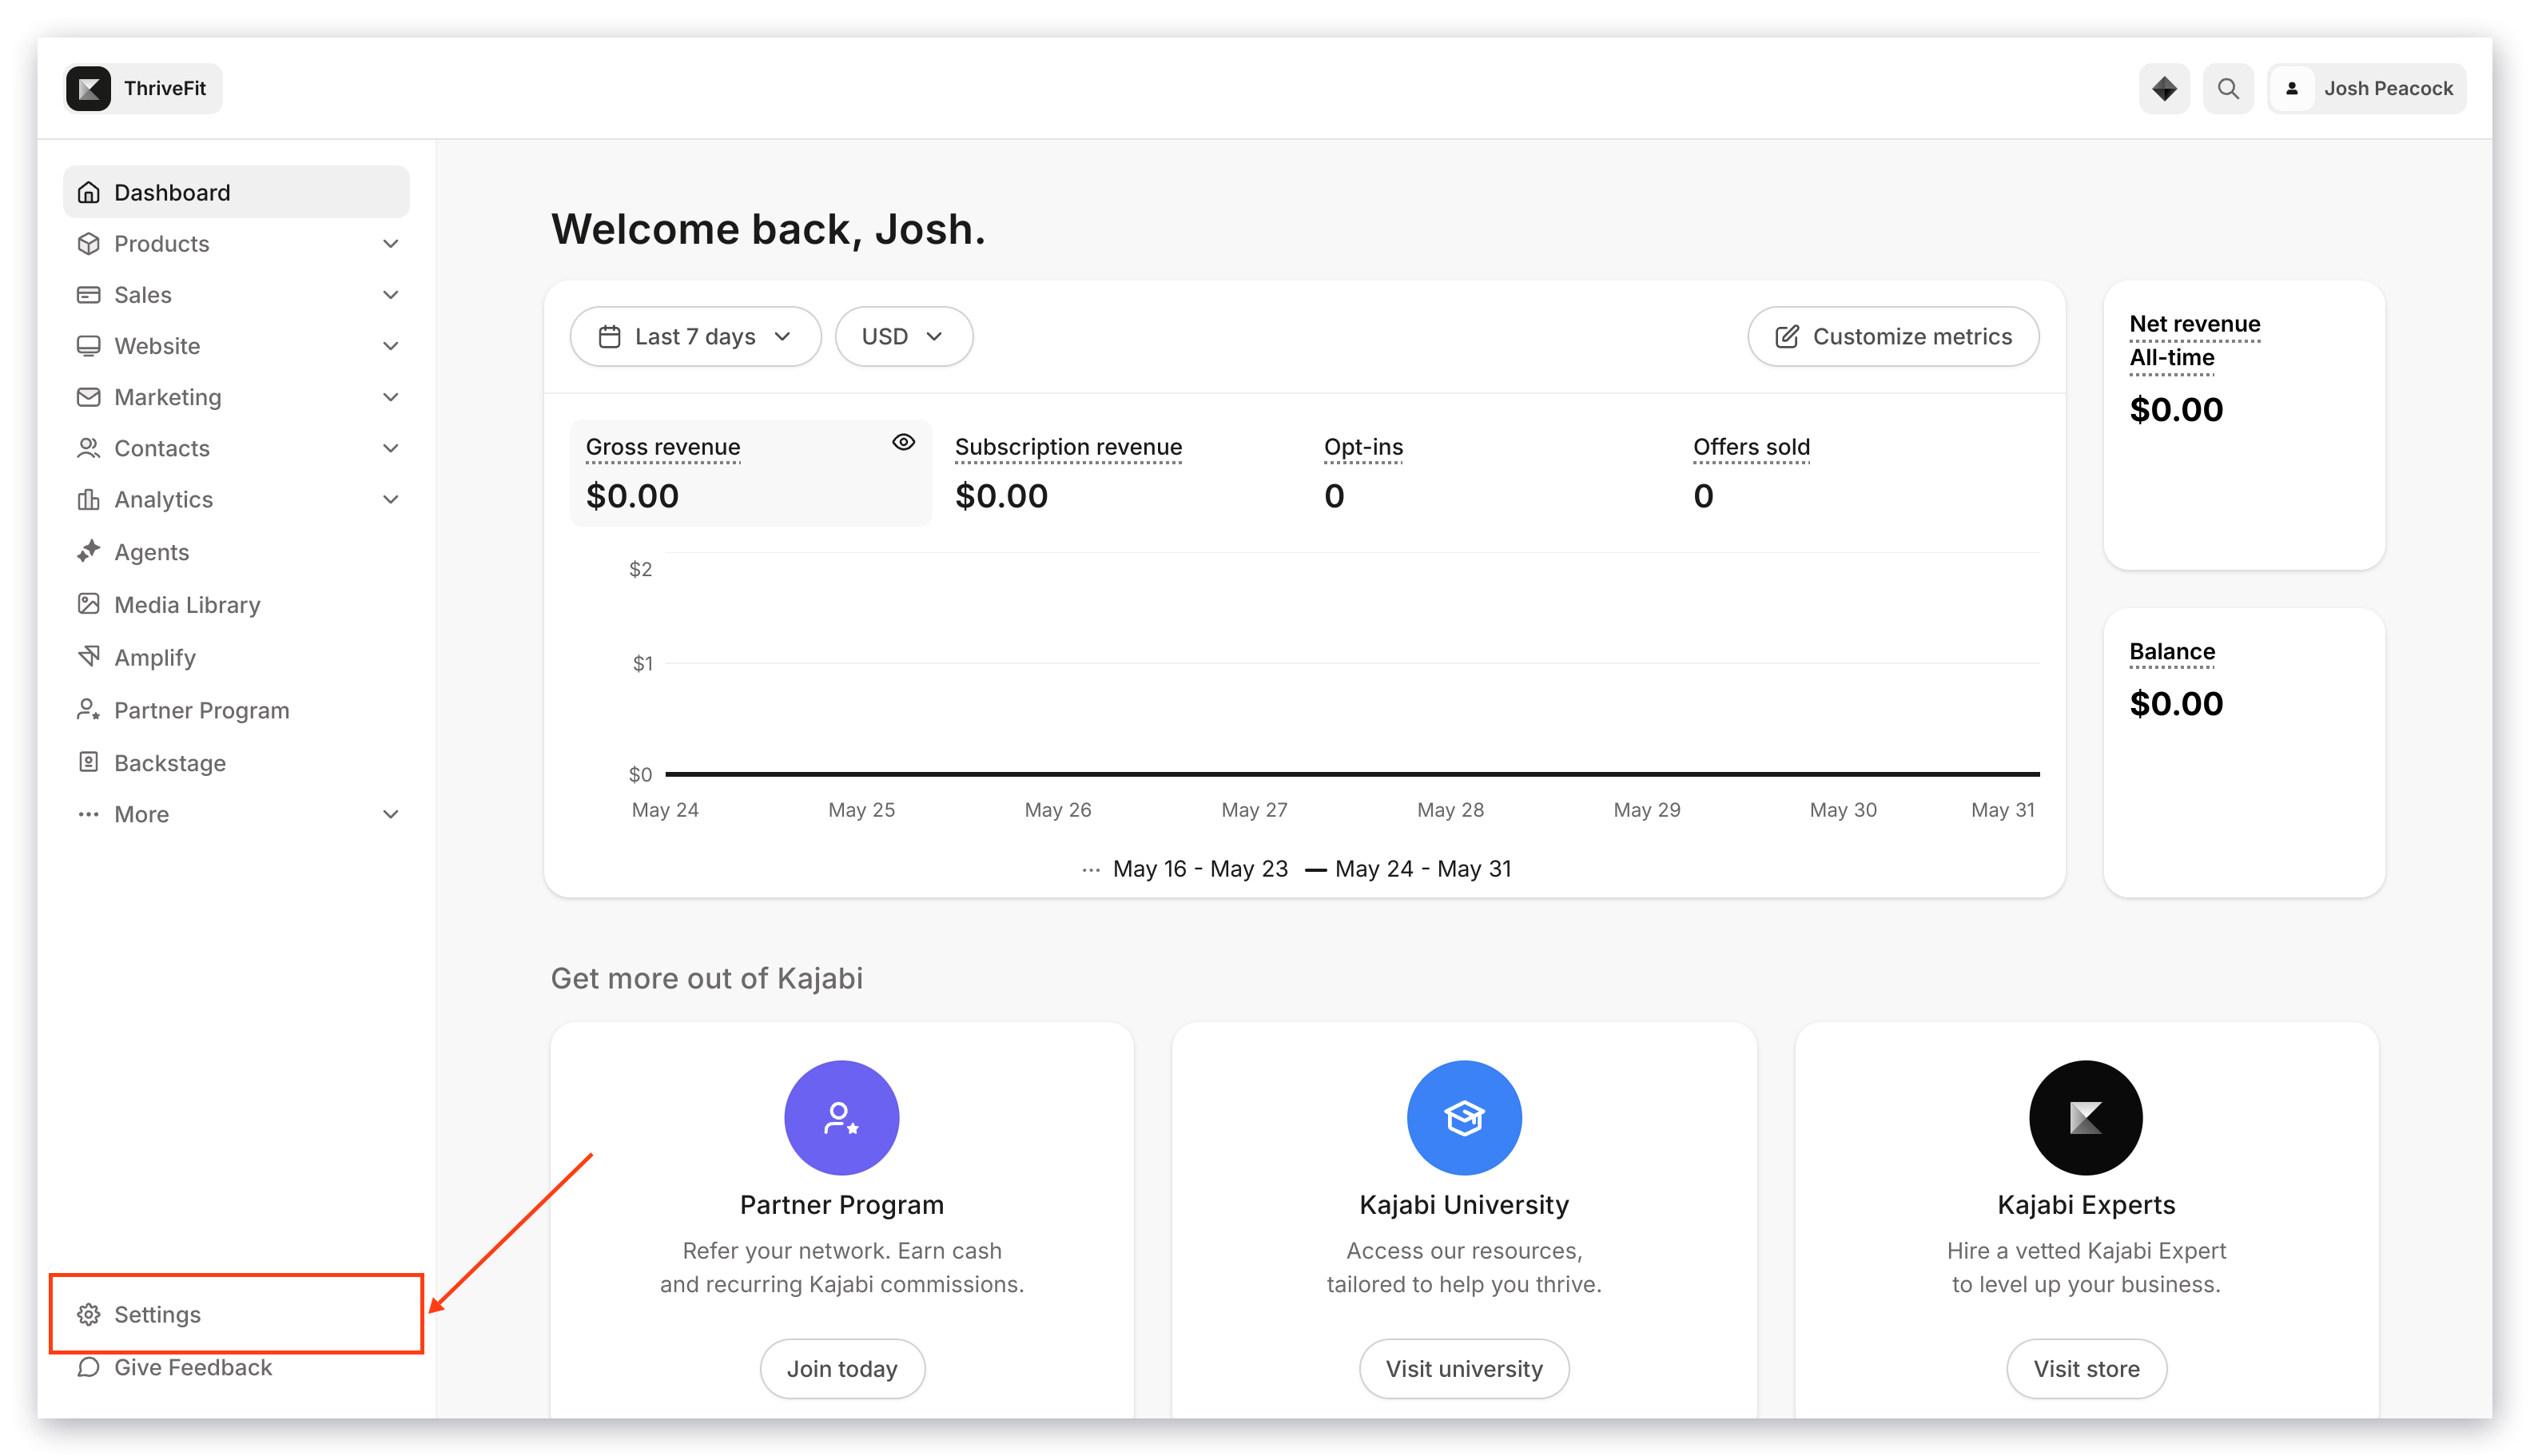
Task: Click the Website monitor icon
Action: pyautogui.click(x=88, y=345)
